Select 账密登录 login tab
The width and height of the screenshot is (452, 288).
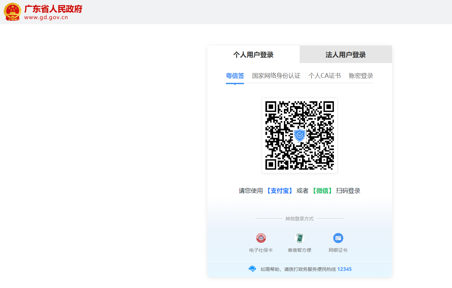tap(361, 76)
